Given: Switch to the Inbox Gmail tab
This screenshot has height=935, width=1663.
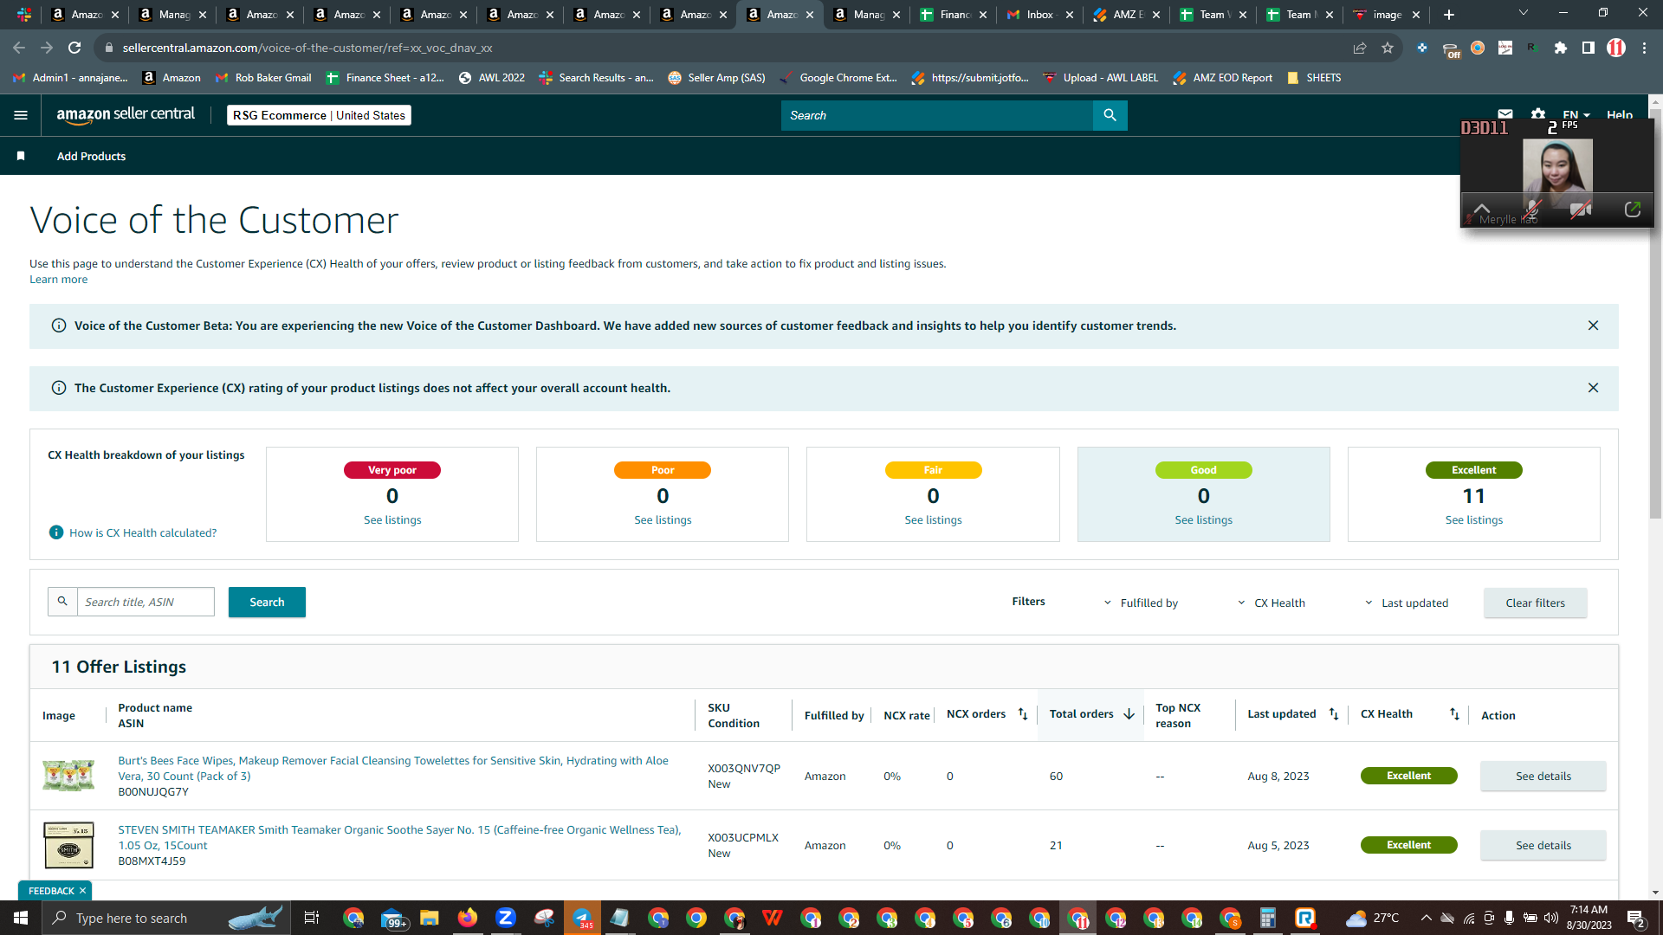Looking at the screenshot, I should 1039,15.
